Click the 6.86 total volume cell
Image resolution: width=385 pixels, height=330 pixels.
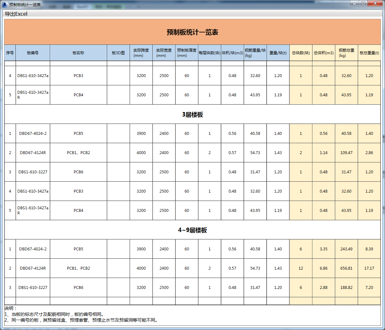tap(323, 268)
